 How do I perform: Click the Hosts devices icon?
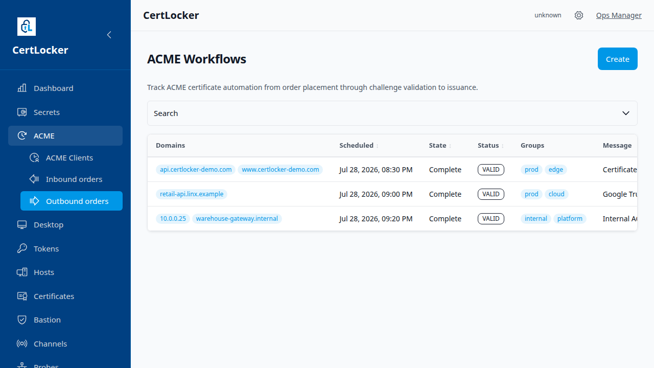coord(22,272)
